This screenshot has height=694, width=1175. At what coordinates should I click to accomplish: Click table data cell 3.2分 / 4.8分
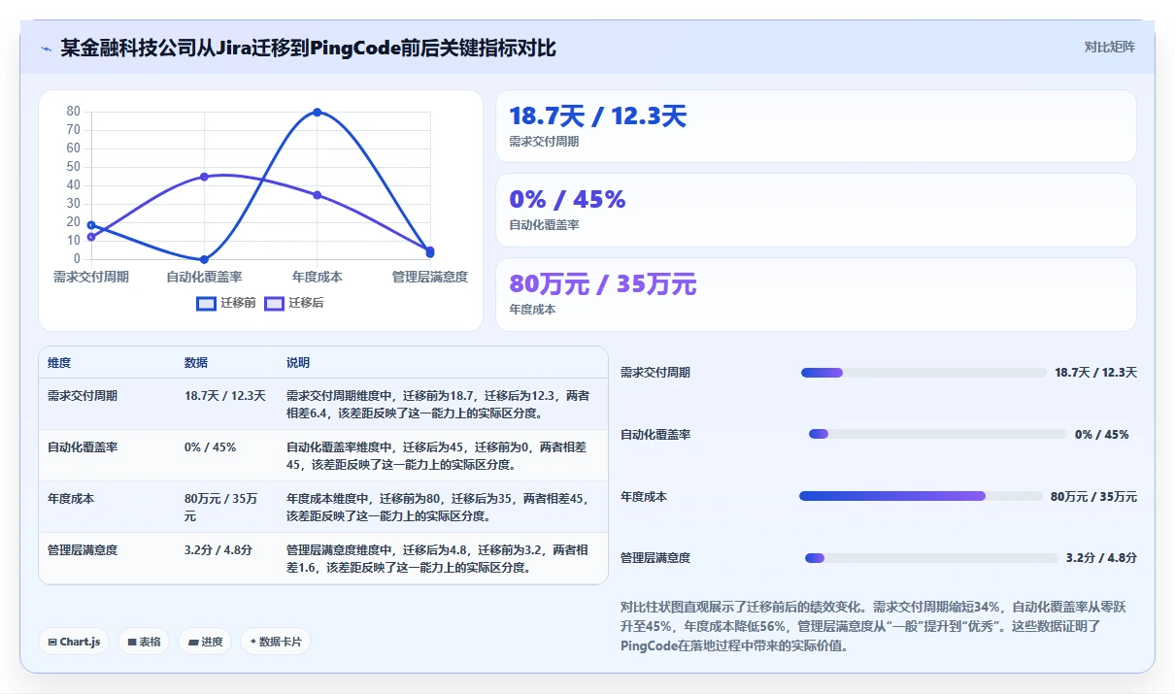tap(218, 550)
